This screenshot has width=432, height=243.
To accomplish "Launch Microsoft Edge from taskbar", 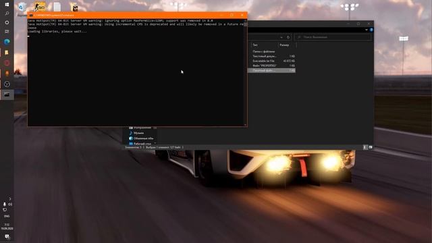I will click(7, 42).
